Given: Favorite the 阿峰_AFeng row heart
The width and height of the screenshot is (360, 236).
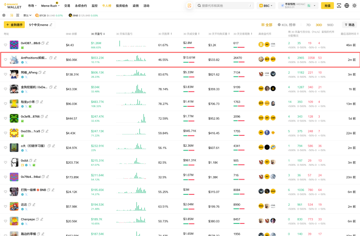Looking at the screenshot, I should [6, 74].
